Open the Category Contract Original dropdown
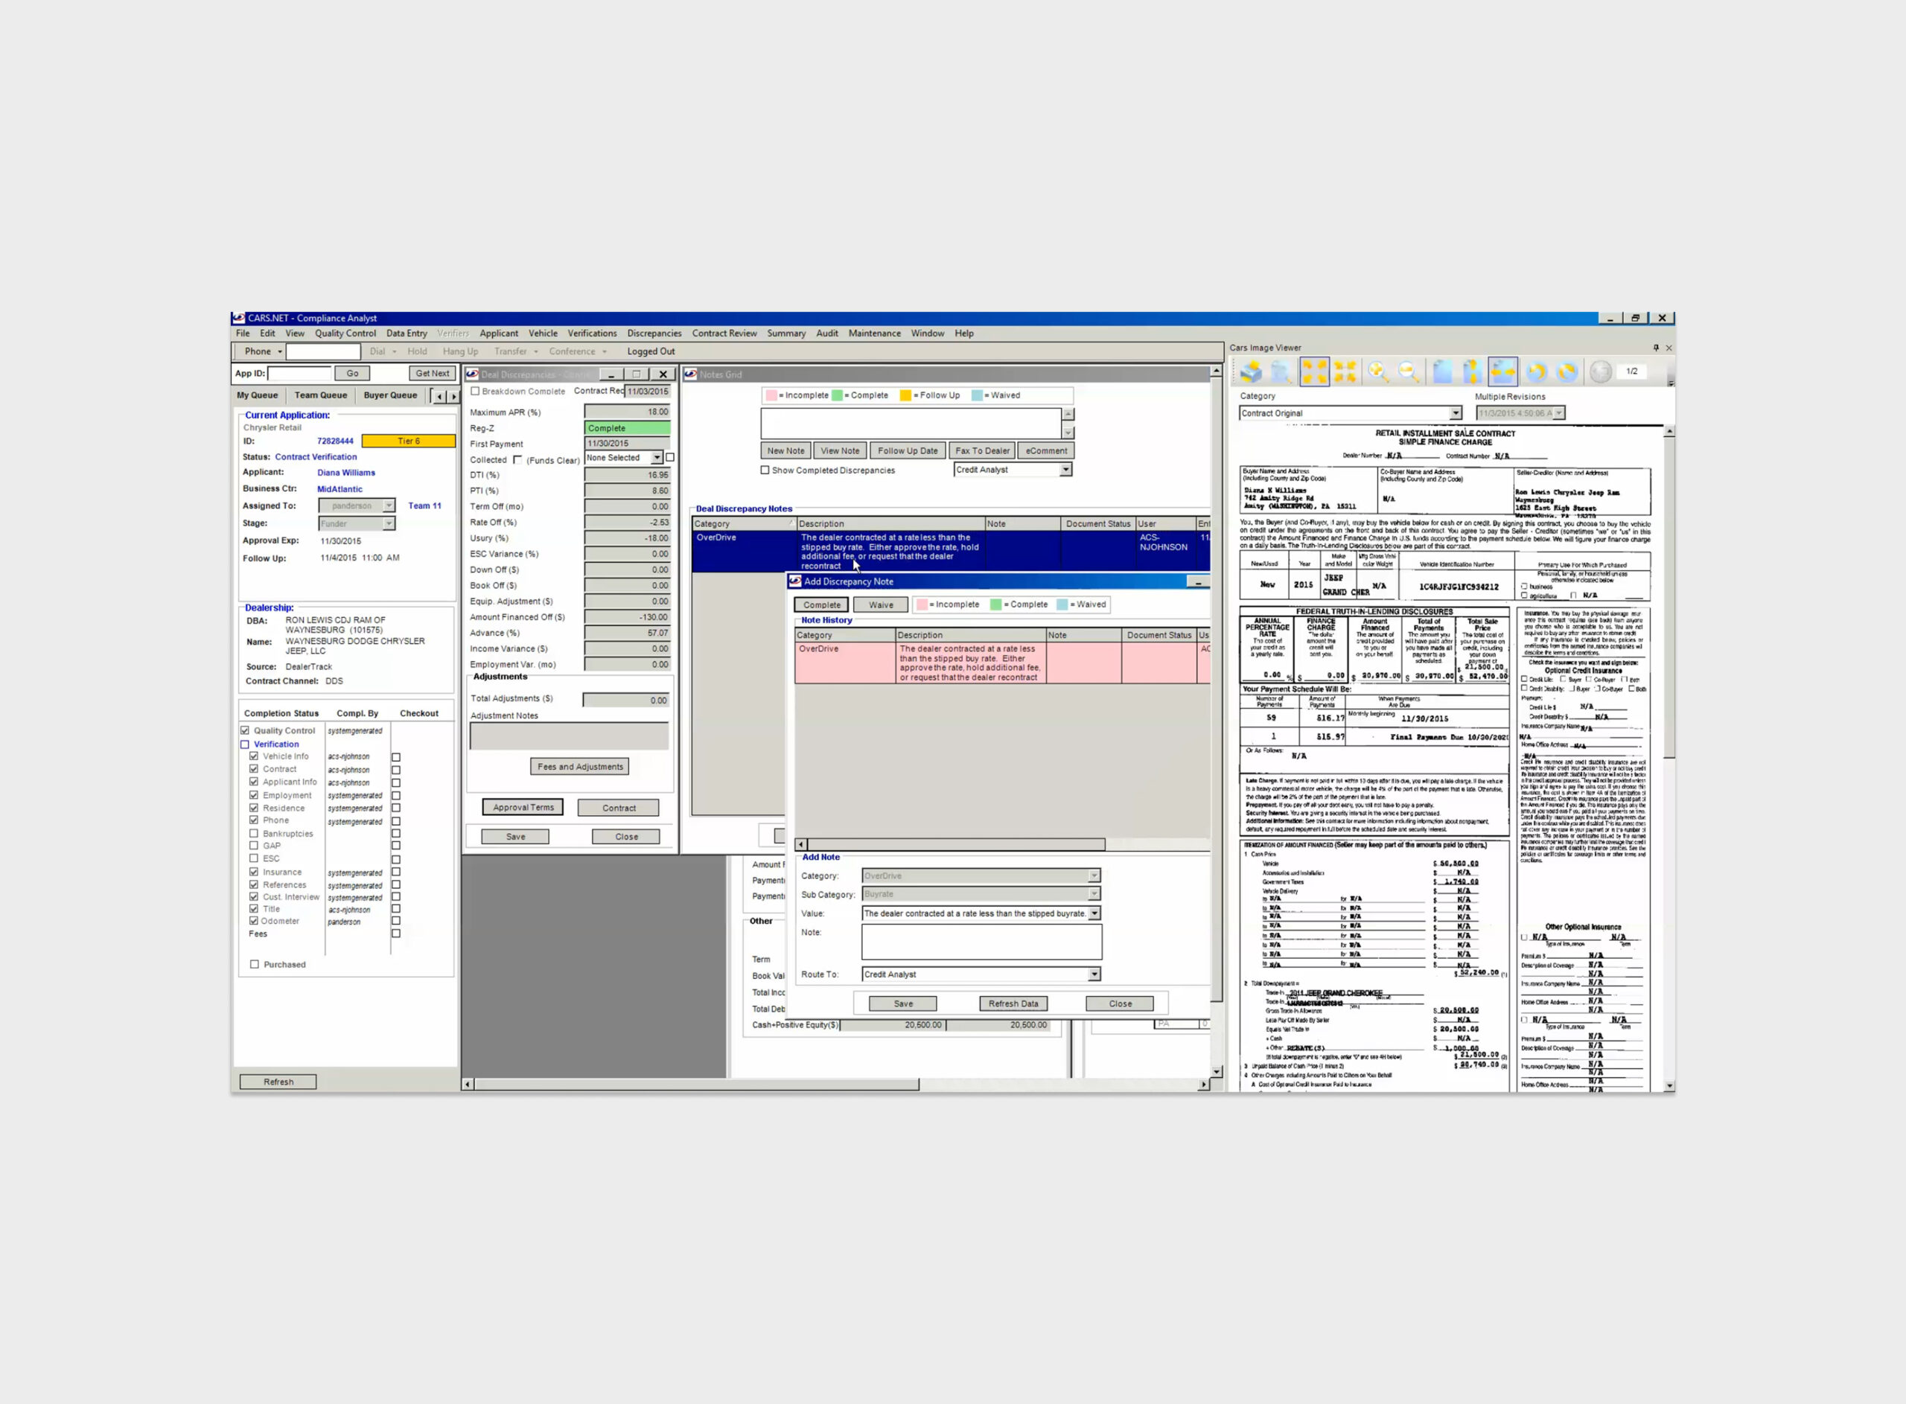Image resolution: width=1906 pixels, height=1404 pixels. pos(1455,413)
